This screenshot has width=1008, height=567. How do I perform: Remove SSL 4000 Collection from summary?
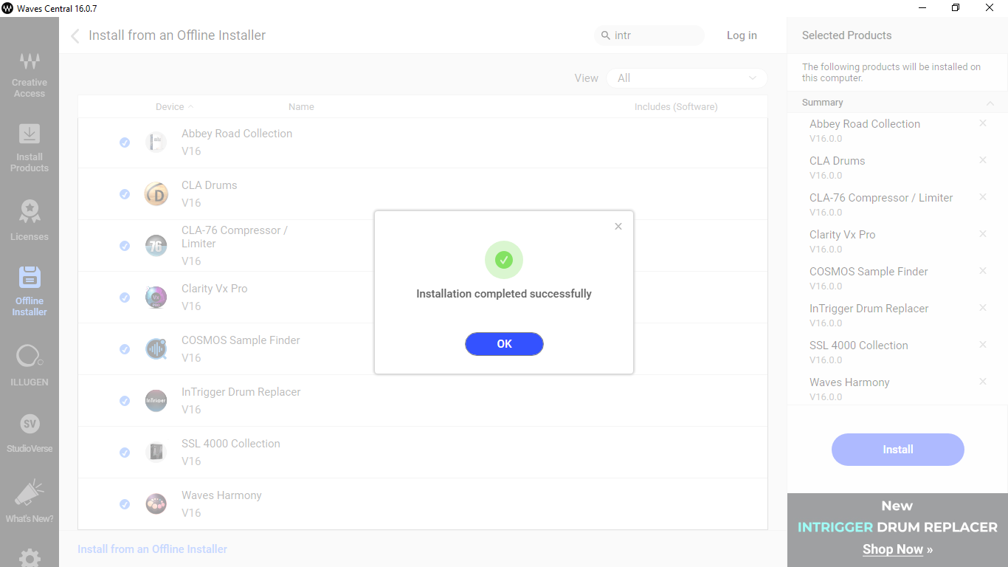(x=983, y=345)
